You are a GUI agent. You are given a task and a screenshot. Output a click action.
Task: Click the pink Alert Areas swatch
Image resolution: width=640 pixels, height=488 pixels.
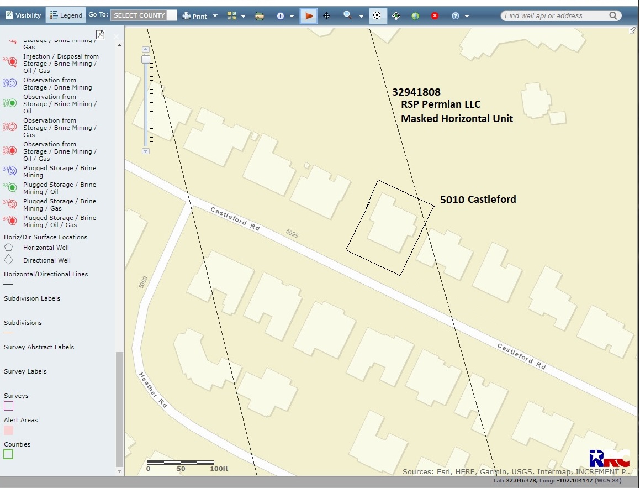pos(9,430)
